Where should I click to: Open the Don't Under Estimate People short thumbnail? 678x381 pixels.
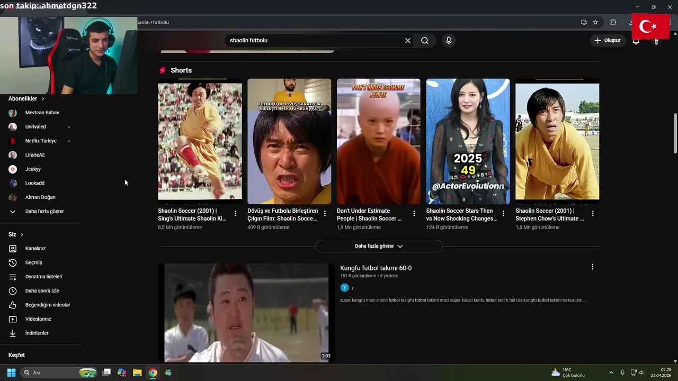(x=379, y=141)
